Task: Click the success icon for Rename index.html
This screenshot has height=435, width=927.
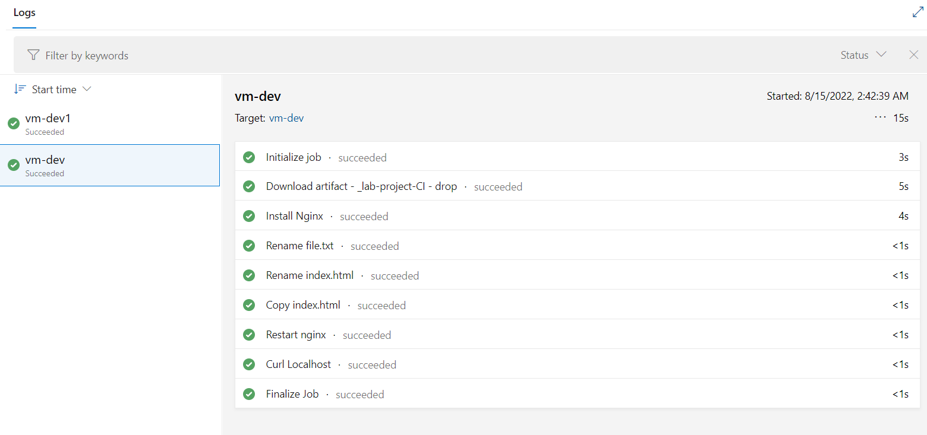Action: pos(249,275)
